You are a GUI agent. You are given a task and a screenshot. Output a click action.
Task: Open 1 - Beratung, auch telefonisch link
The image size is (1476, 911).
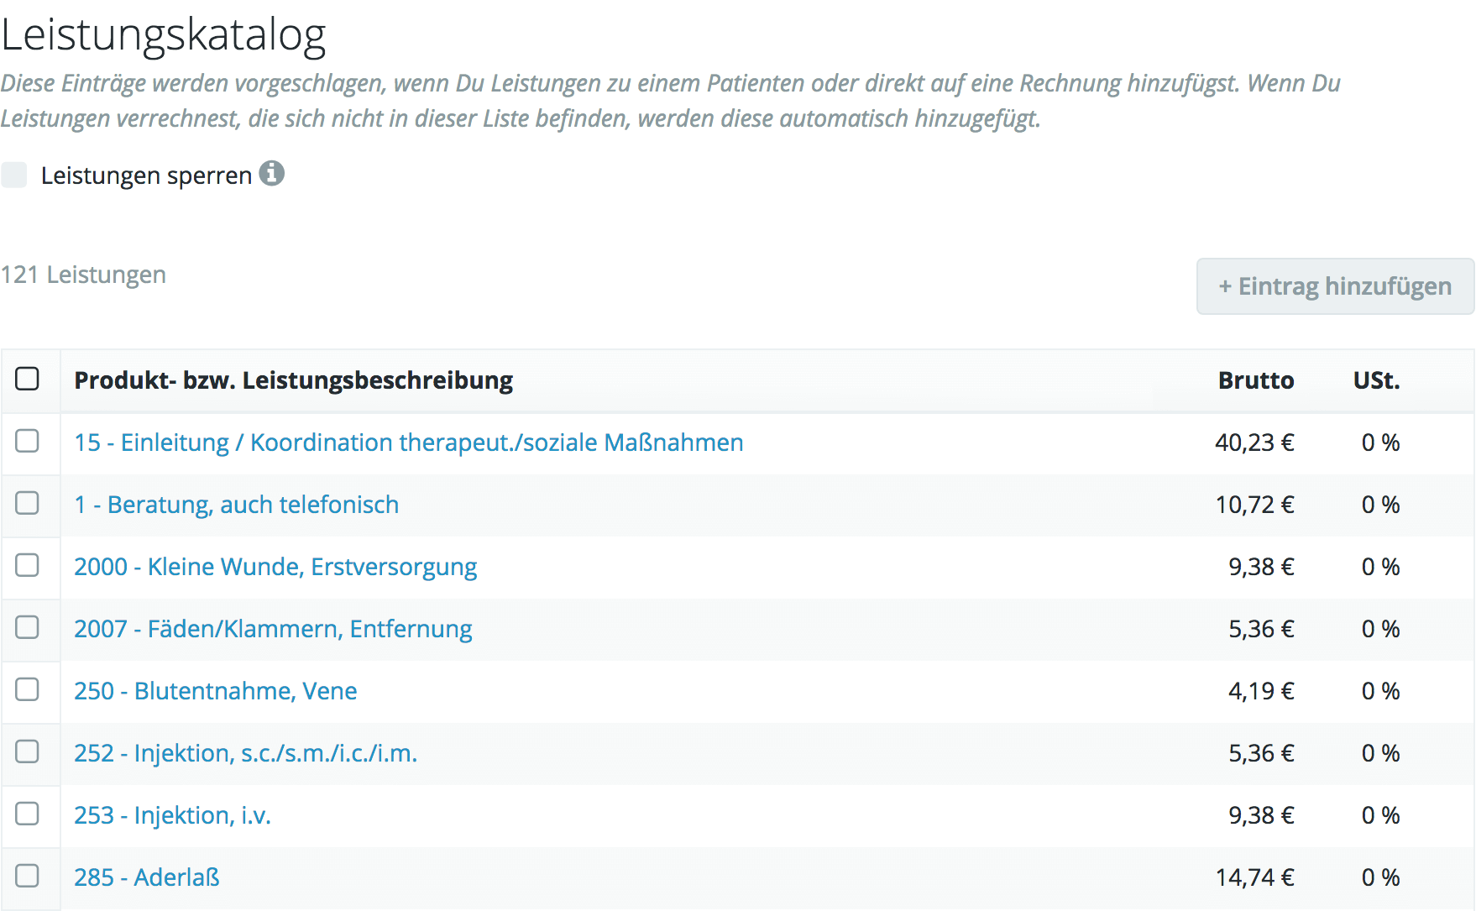pos(236,505)
